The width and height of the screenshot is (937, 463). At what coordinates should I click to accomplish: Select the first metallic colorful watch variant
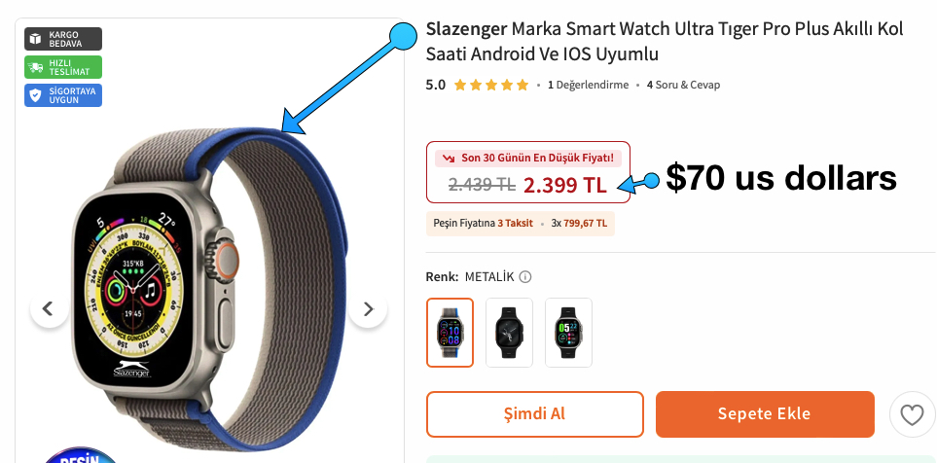click(x=450, y=332)
